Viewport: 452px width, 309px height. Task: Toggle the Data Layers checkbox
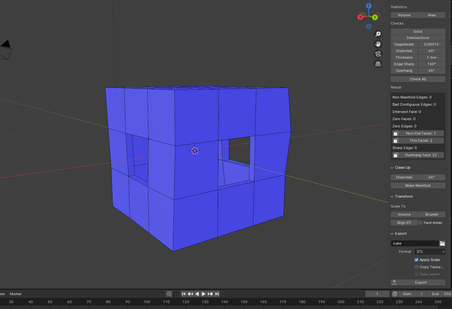pos(416,274)
